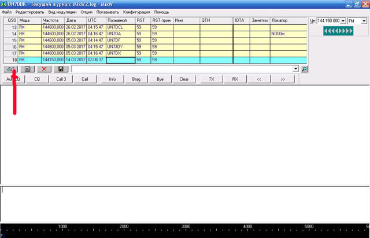Open the frequency 144.150.000 dropdown
The width and height of the screenshot is (370, 238).
click(x=343, y=21)
